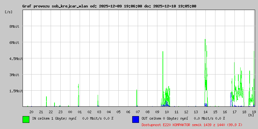Select the graph title 'Graf provozu sob_krejcar_wlan'
The width and height of the screenshot is (258, 129).
[x=55, y=6]
